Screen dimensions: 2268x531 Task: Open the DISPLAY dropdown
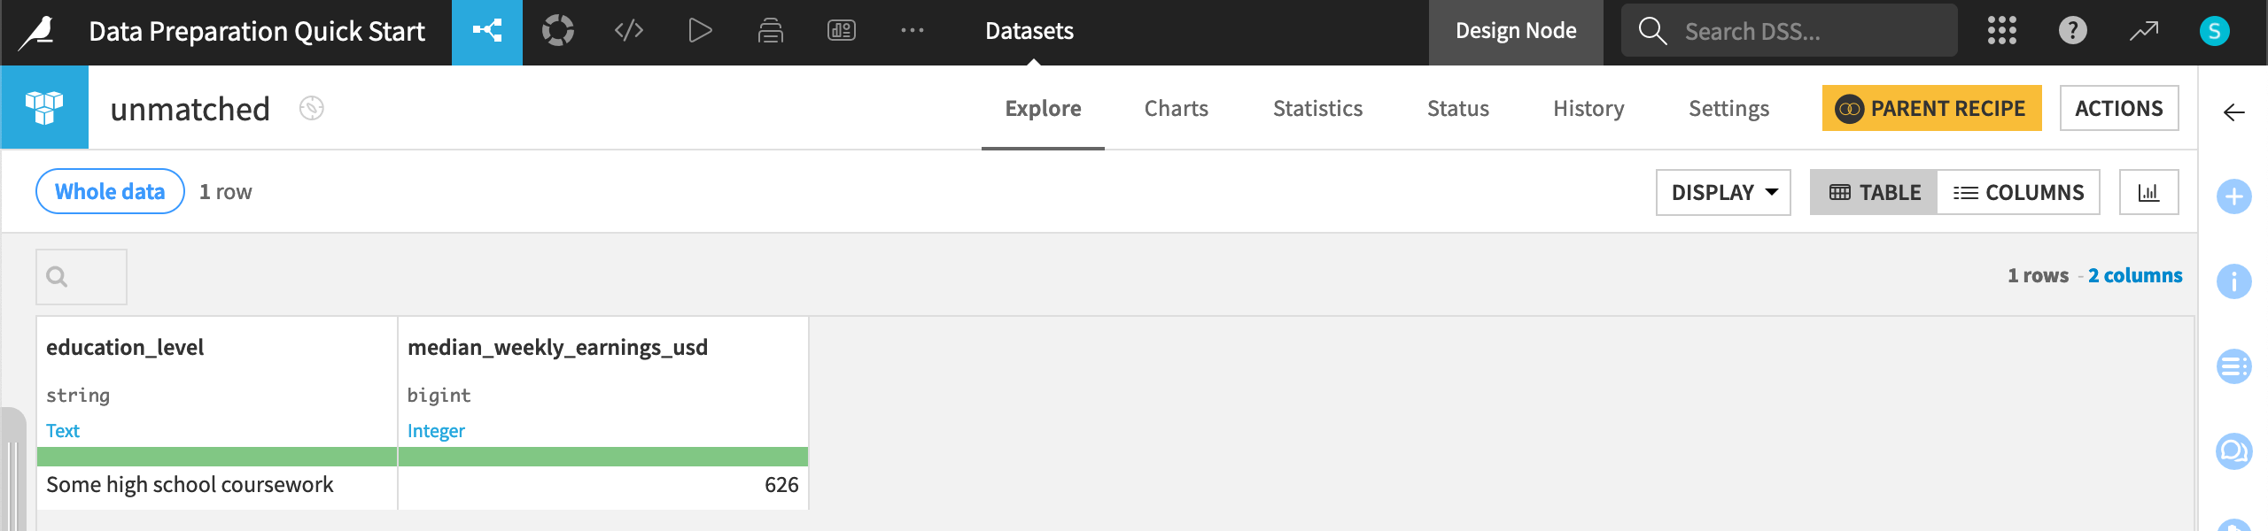(1723, 192)
